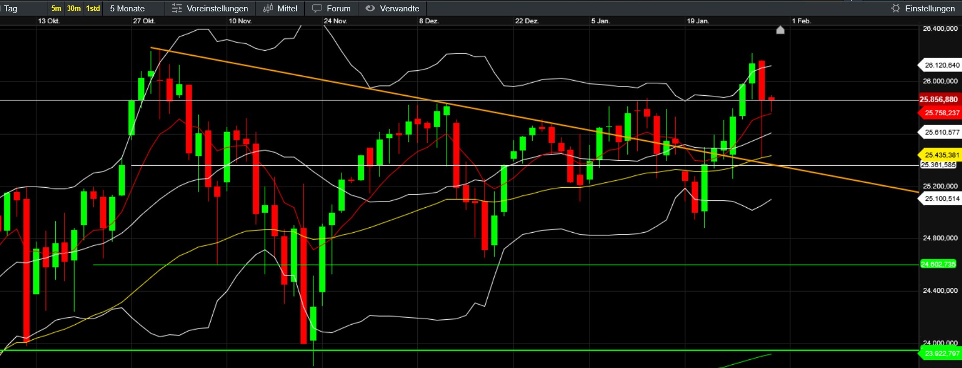Open the Forum tab

(338, 8)
